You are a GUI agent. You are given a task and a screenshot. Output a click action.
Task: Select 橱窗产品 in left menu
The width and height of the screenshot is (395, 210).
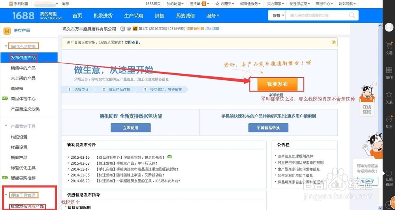(19, 158)
